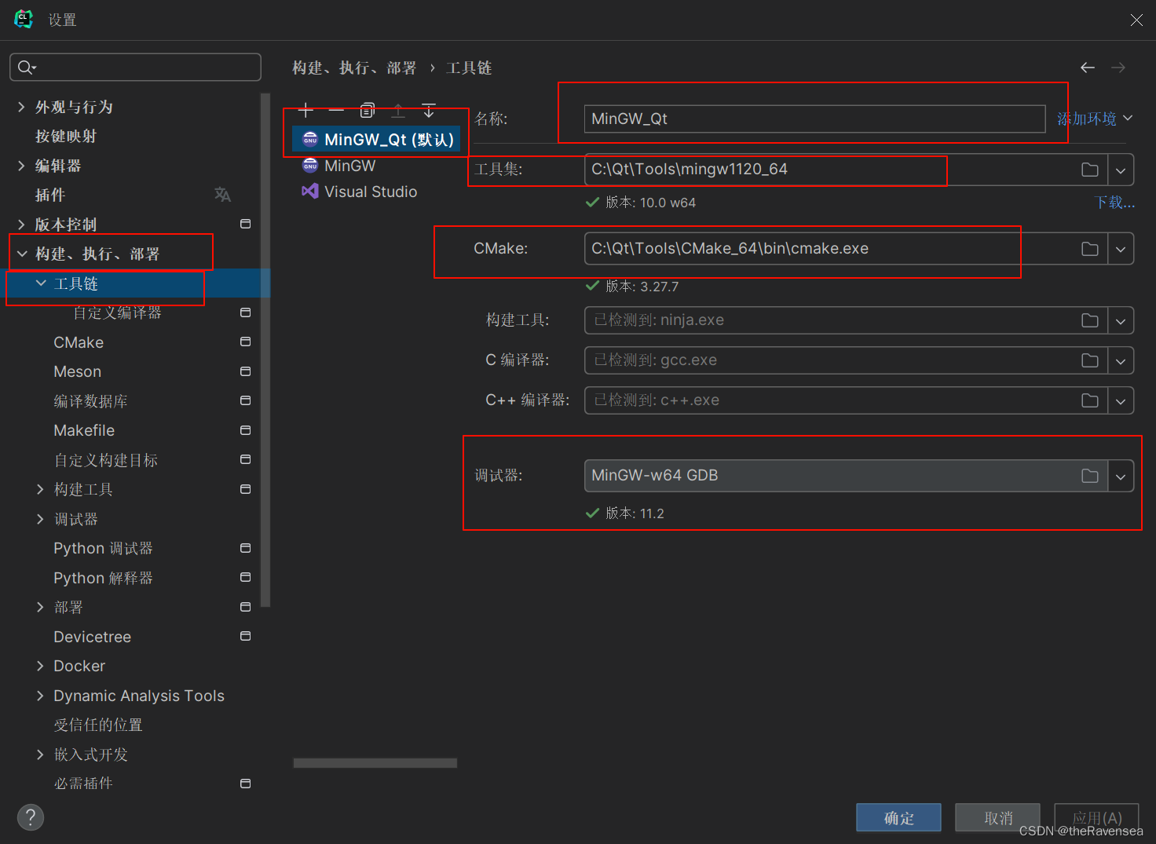Click the 确定 button

coord(898,817)
